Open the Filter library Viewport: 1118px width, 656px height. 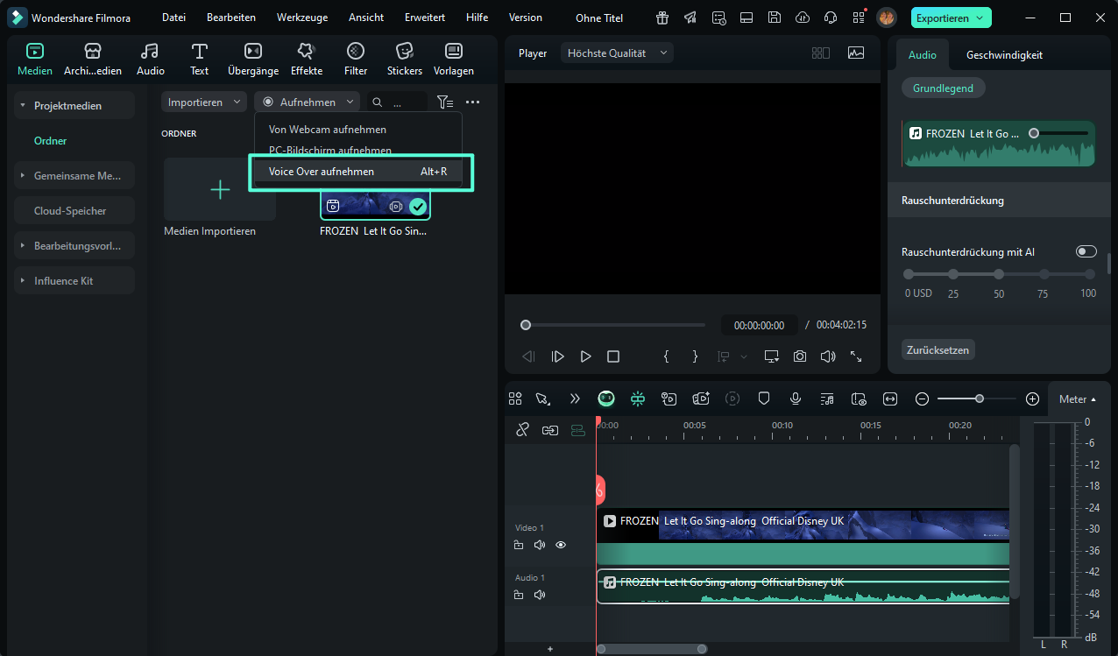coord(356,59)
